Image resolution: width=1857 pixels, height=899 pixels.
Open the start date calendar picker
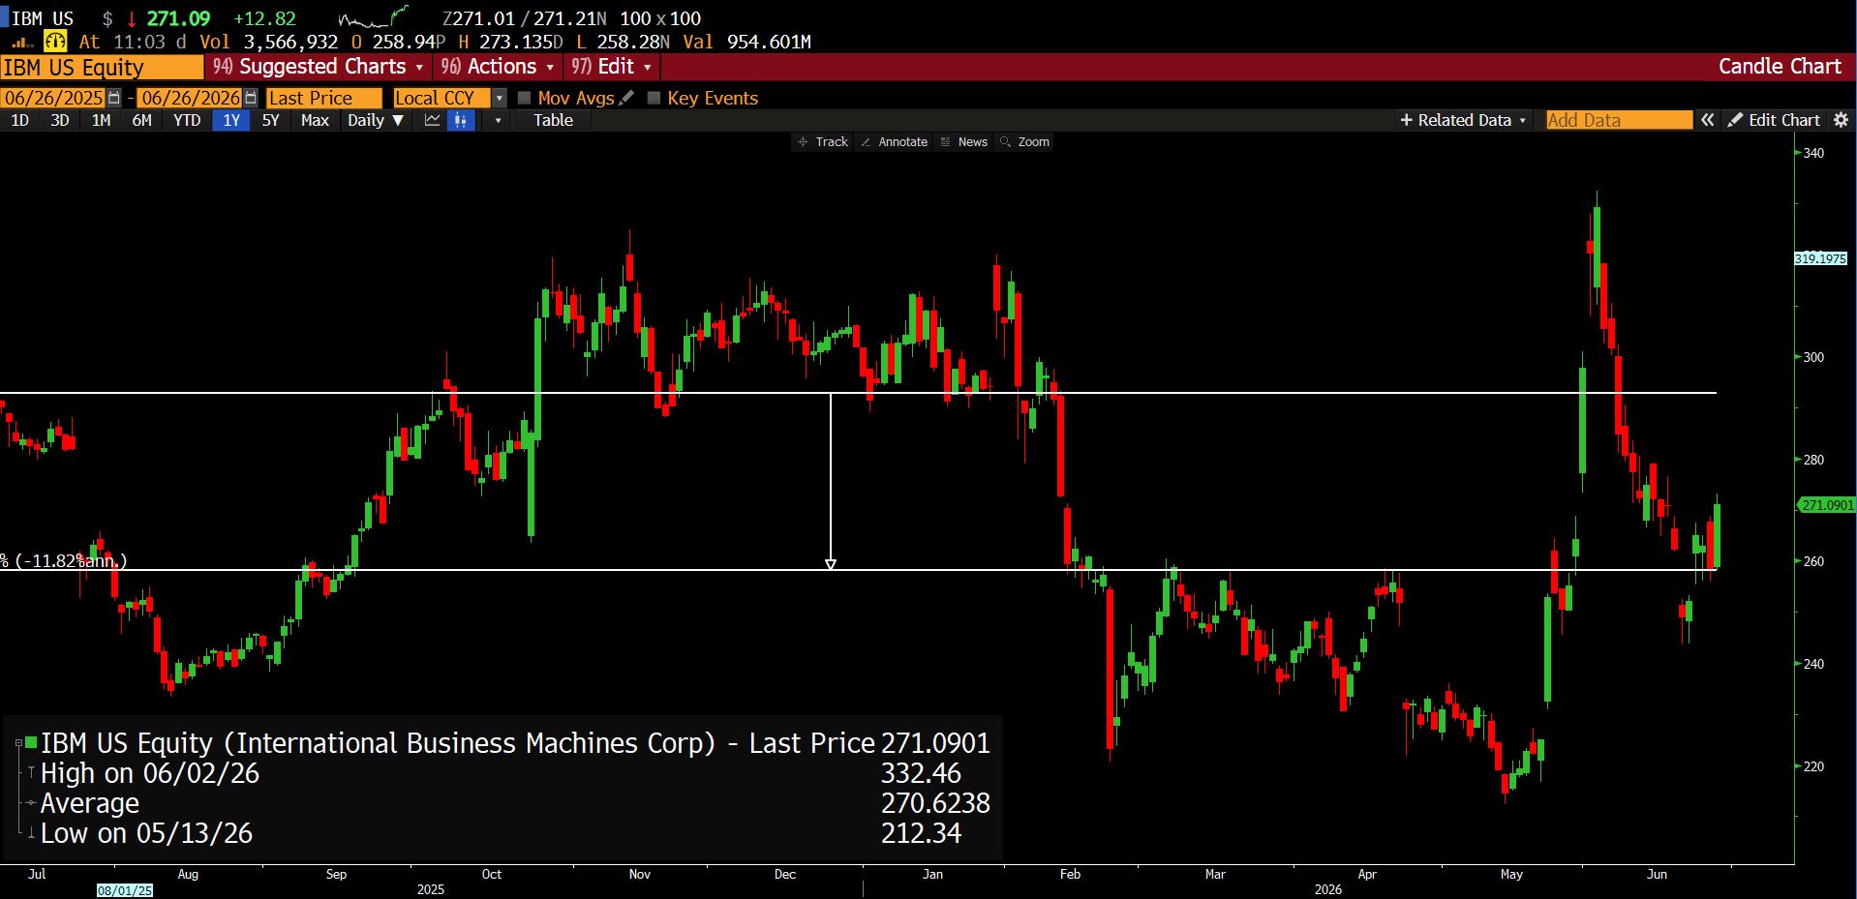tap(114, 98)
